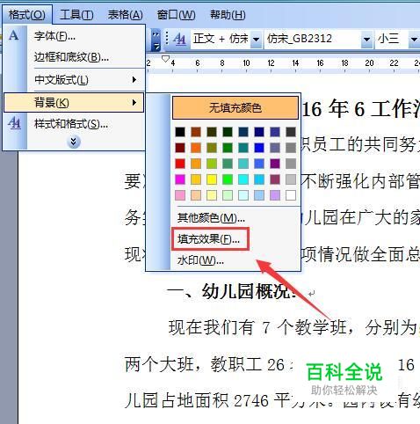Click the text 儿园占地面积 2746
The image size is (420, 424).
click(x=197, y=400)
